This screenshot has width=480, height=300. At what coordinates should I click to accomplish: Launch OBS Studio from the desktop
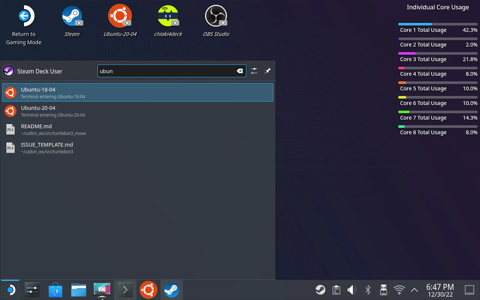pos(216,22)
